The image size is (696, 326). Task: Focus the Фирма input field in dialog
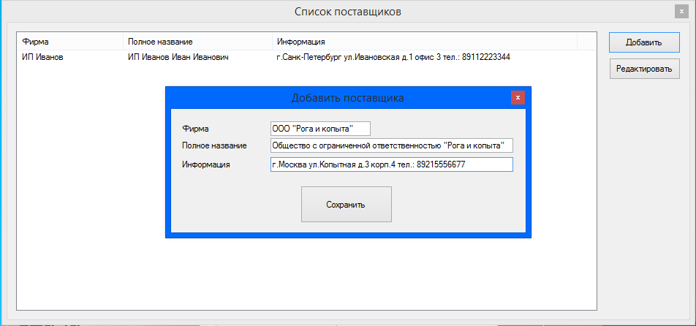(320, 129)
